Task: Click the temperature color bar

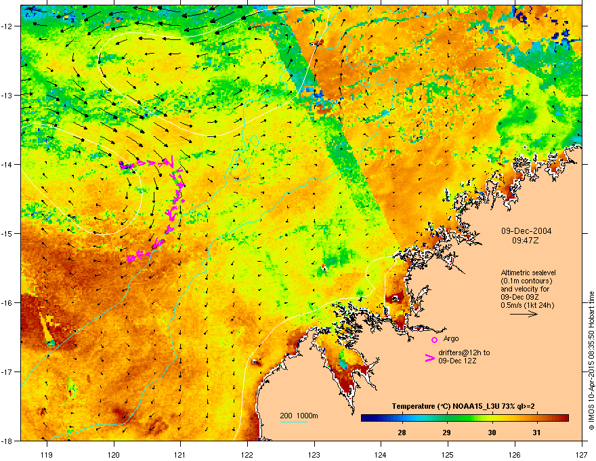Action: (x=465, y=418)
